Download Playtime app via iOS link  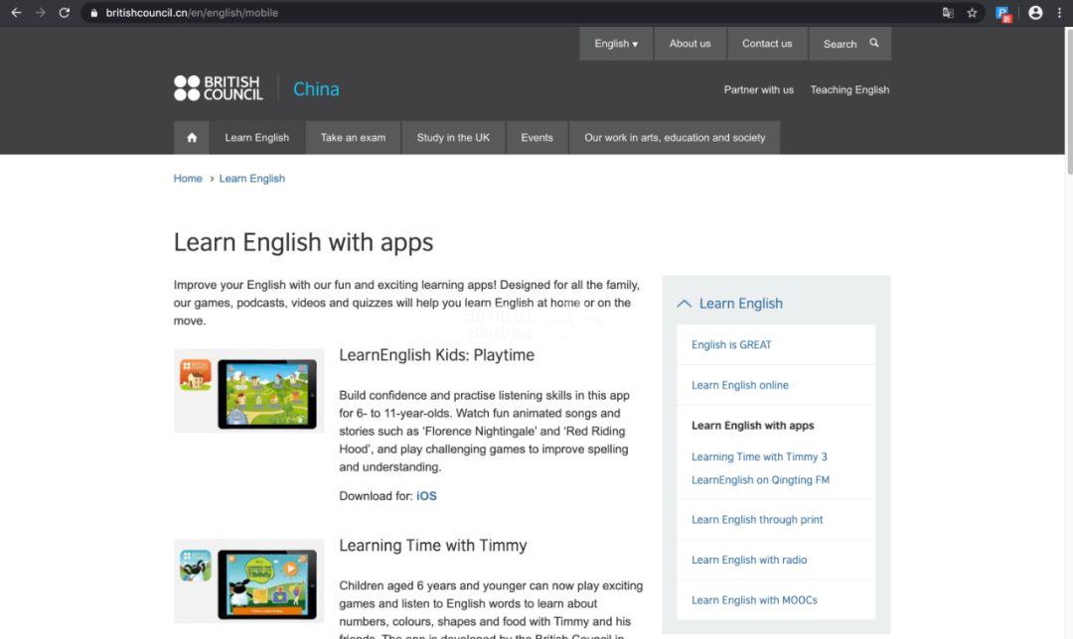point(426,496)
